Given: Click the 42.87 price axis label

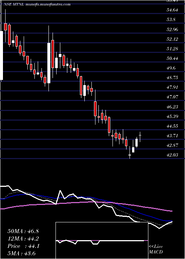Looking at the screenshot, I should coord(172,145).
